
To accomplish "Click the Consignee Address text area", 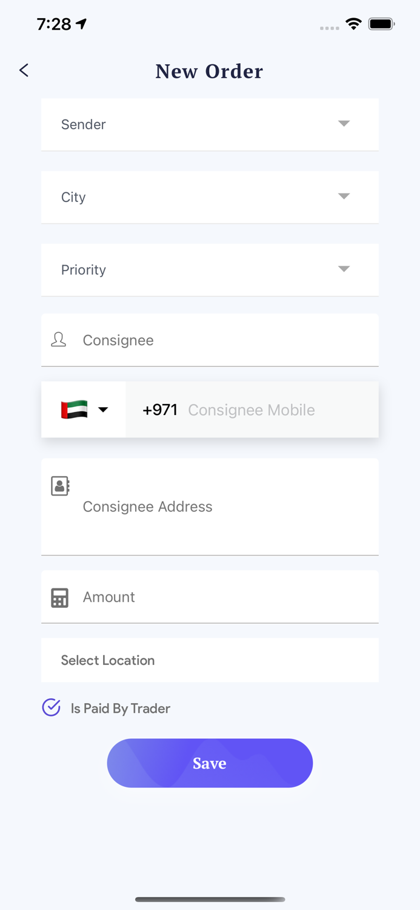I will [224, 507].
